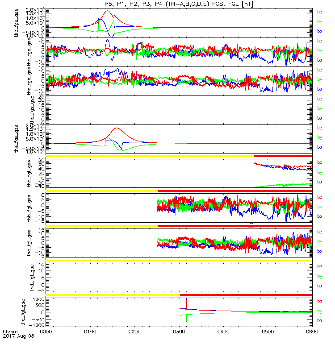Viewport: 335px width, 357px height.
Task: Click 'bz' legend of thc_fgl_gse panel
Action: coord(320,232)
